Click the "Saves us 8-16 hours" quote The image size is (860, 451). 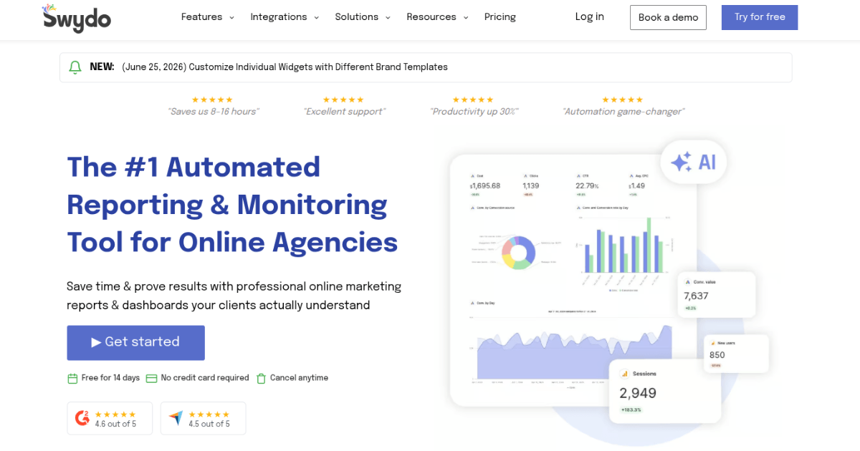pos(213,112)
